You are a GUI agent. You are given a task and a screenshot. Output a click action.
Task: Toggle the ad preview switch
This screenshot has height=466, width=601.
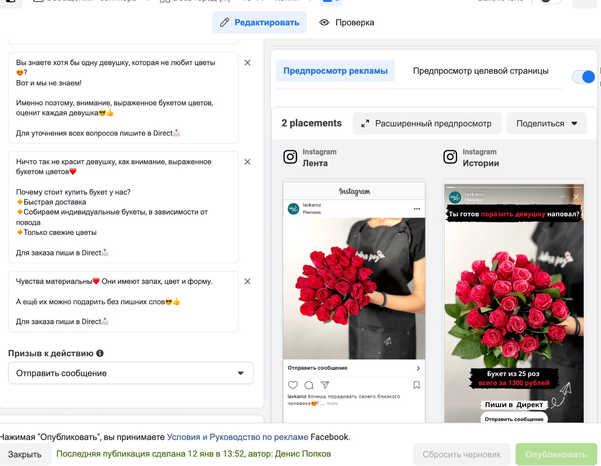point(584,77)
